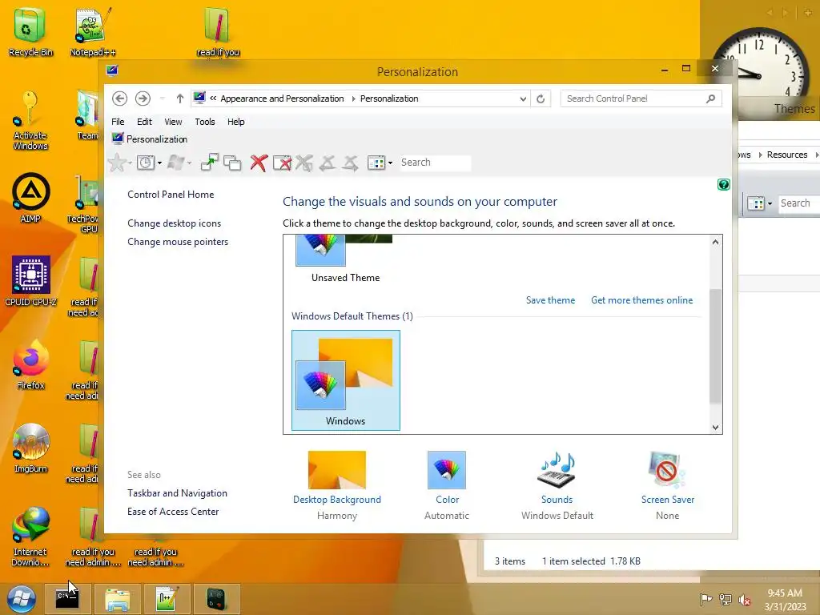Open Change desktop icons link
The width and height of the screenshot is (820, 615).
[174, 223]
